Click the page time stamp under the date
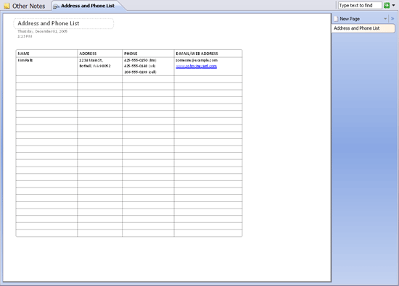Viewport: 399px width, 286px height. click(x=25, y=36)
